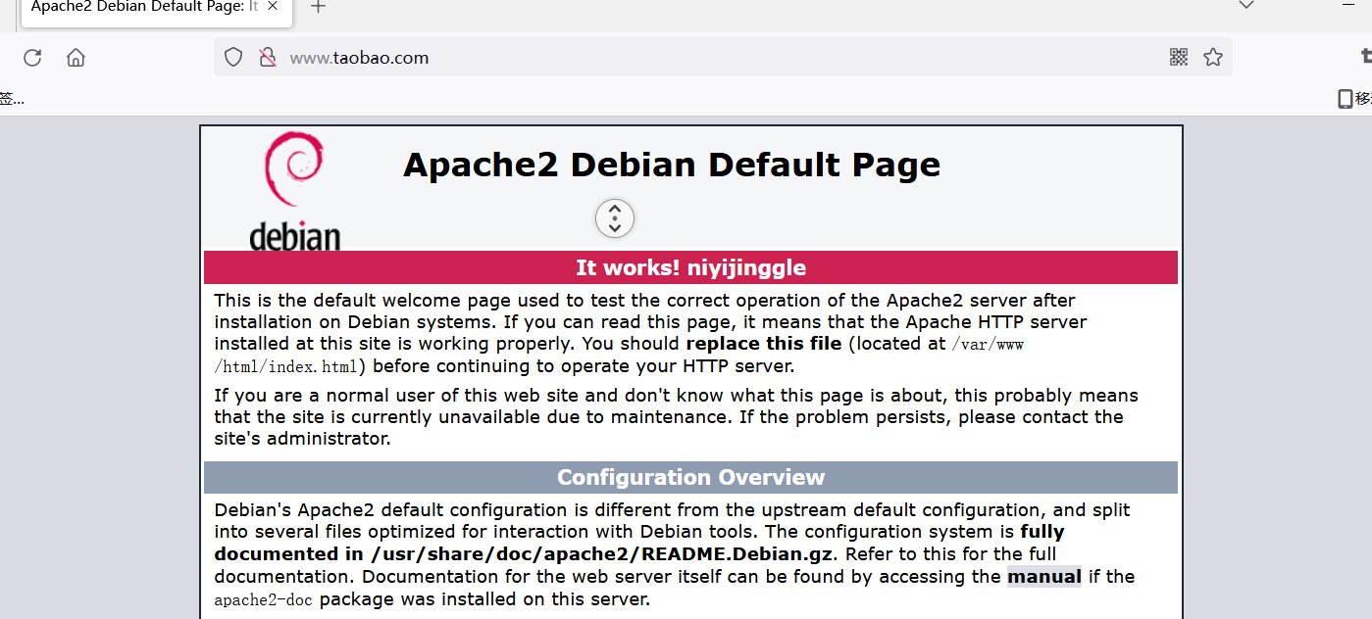
Task: Go to the browser home page
Action: pyautogui.click(x=76, y=58)
